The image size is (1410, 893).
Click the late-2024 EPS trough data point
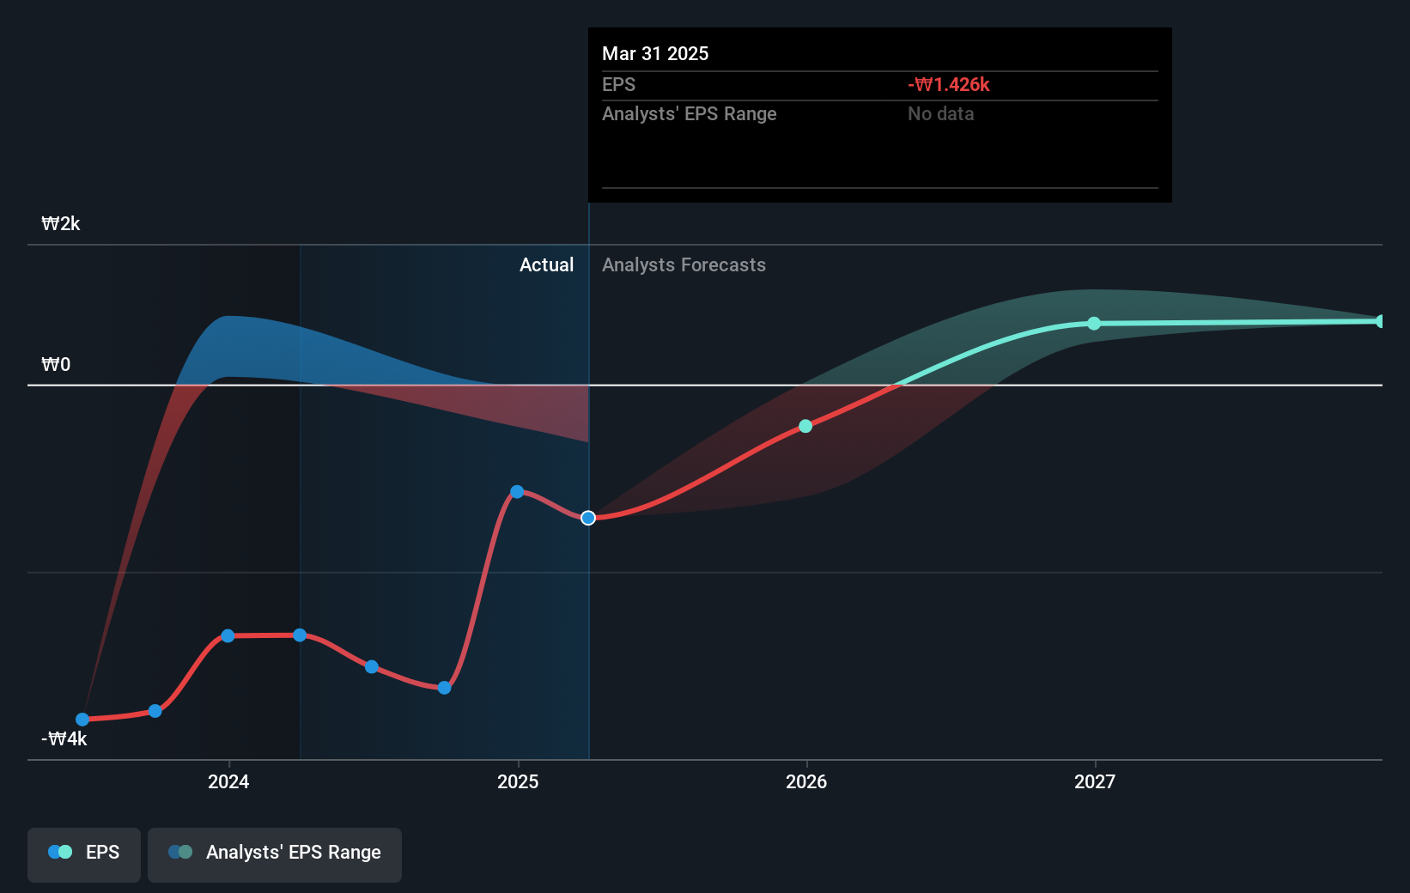click(444, 688)
